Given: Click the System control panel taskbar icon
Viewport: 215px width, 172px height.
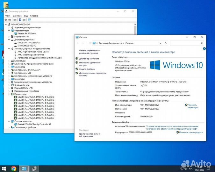Looking at the screenshot, I should tap(24, 168).
